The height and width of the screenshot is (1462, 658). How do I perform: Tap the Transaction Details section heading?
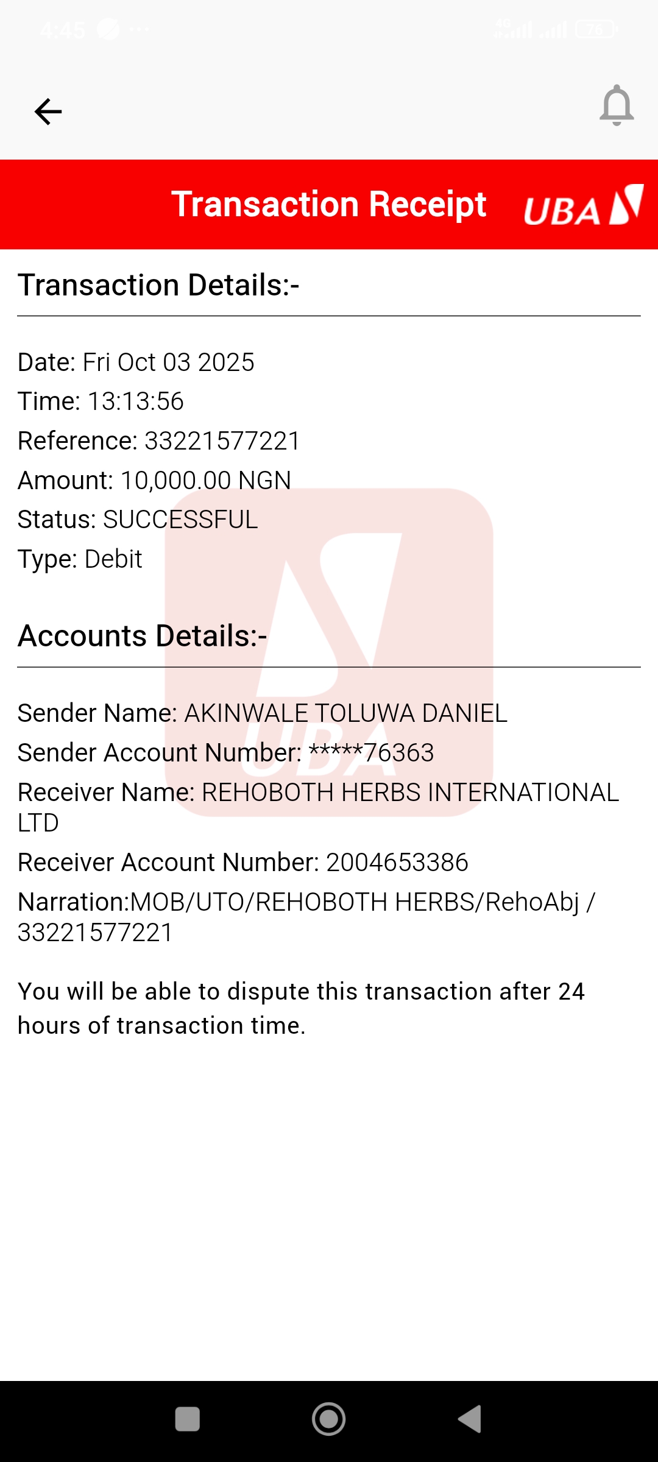click(x=158, y=285)
